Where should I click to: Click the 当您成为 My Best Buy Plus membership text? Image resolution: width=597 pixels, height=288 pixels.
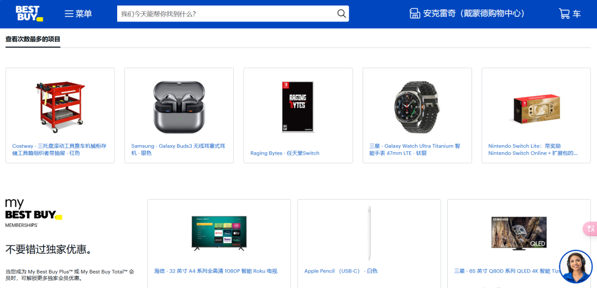(x=70, y=275)
